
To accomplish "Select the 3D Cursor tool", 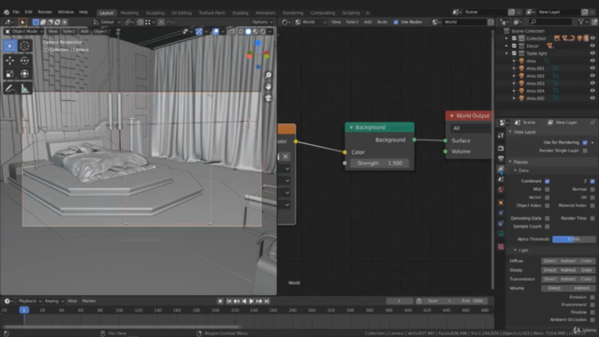I will point(24,46).
